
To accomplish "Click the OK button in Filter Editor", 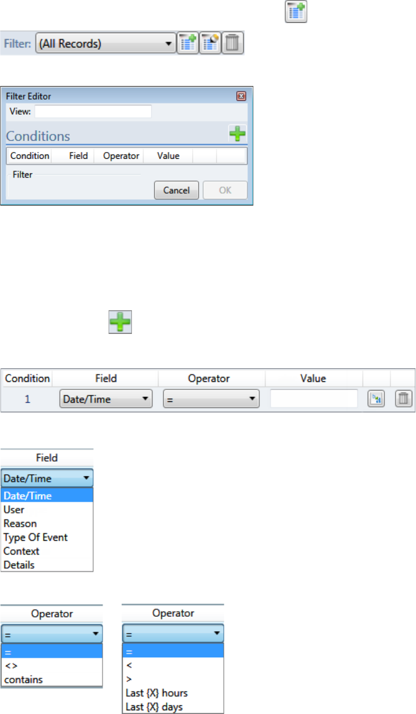I will [225, 191].
